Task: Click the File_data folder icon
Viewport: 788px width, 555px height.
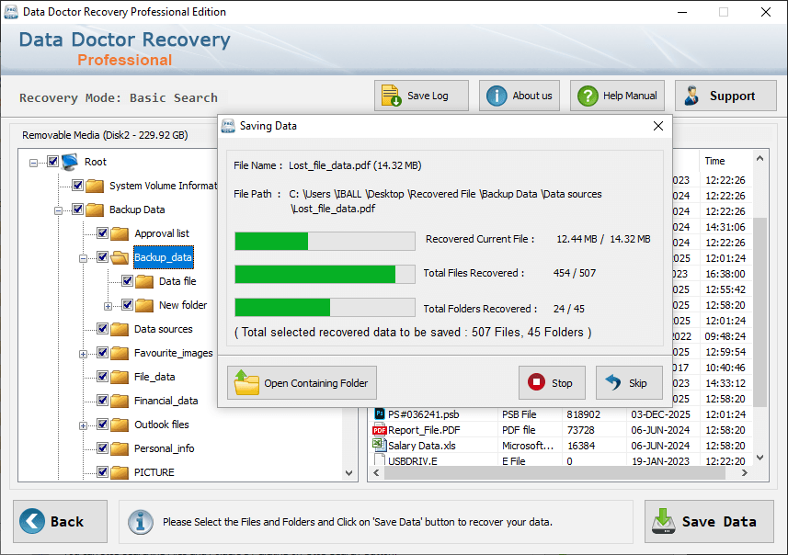Action: click(120, 378)
